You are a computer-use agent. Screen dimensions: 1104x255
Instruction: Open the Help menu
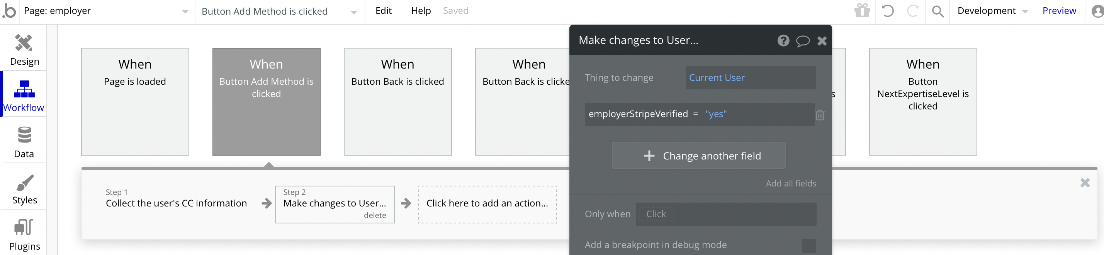[x=420, y=11]
